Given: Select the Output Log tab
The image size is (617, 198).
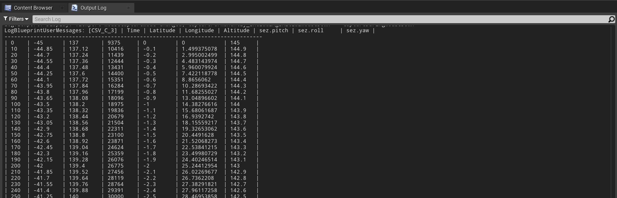Looking at the screenshot, I should 93,8.
